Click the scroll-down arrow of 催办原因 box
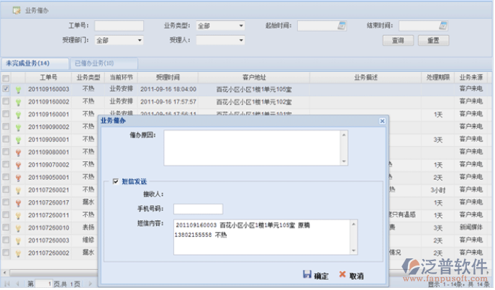 coord(344,161)
